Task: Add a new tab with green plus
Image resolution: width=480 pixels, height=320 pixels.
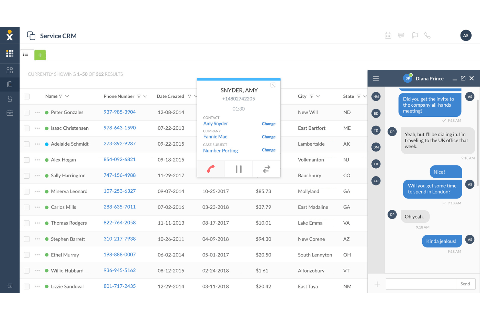Action: point(40,55)
